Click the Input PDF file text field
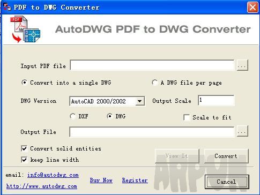260x195 pixels. pos(152,65)
